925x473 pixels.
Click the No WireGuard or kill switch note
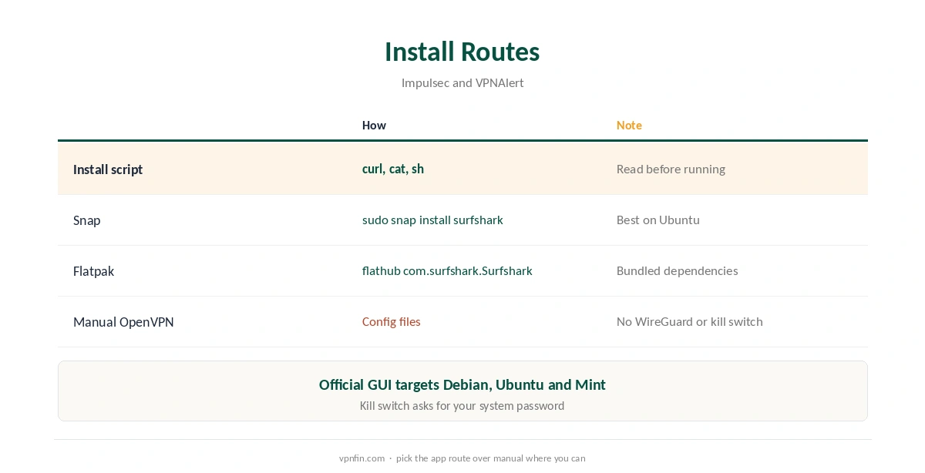pos(690,321)
